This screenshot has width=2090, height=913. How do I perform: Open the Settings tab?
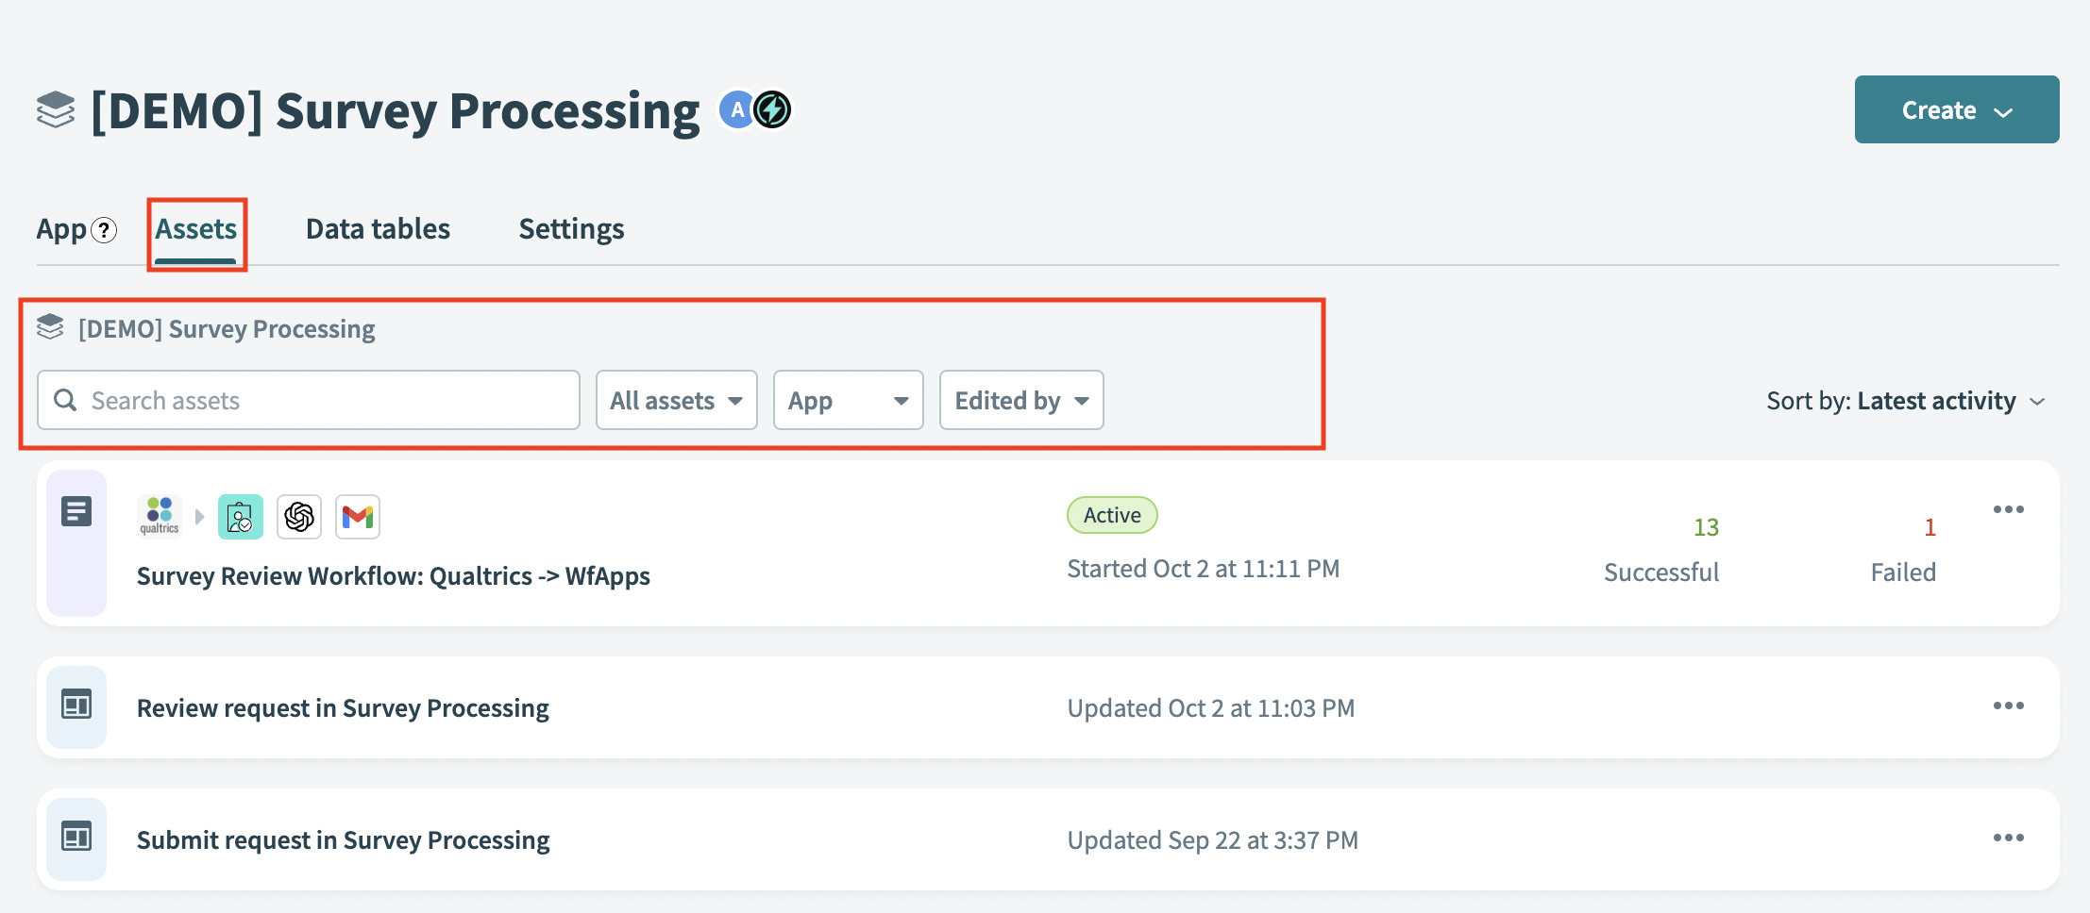pyautogui.click(x=570, y=228)
